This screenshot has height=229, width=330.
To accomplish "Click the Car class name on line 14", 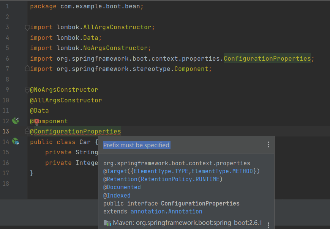I will click(85, 142).
